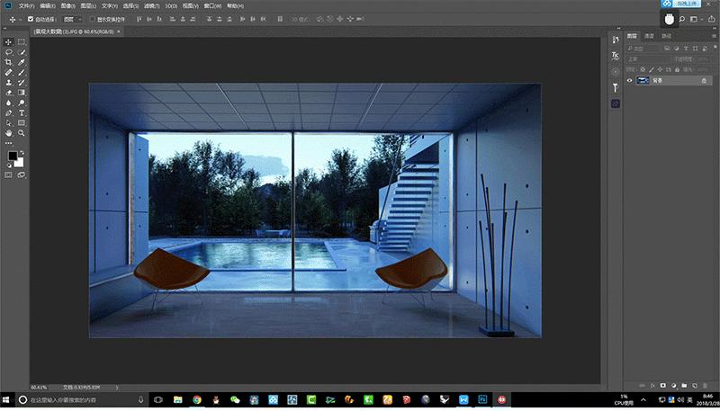Switch to the 通道 panel tab
Screen dimensions: 720x411
649,36
